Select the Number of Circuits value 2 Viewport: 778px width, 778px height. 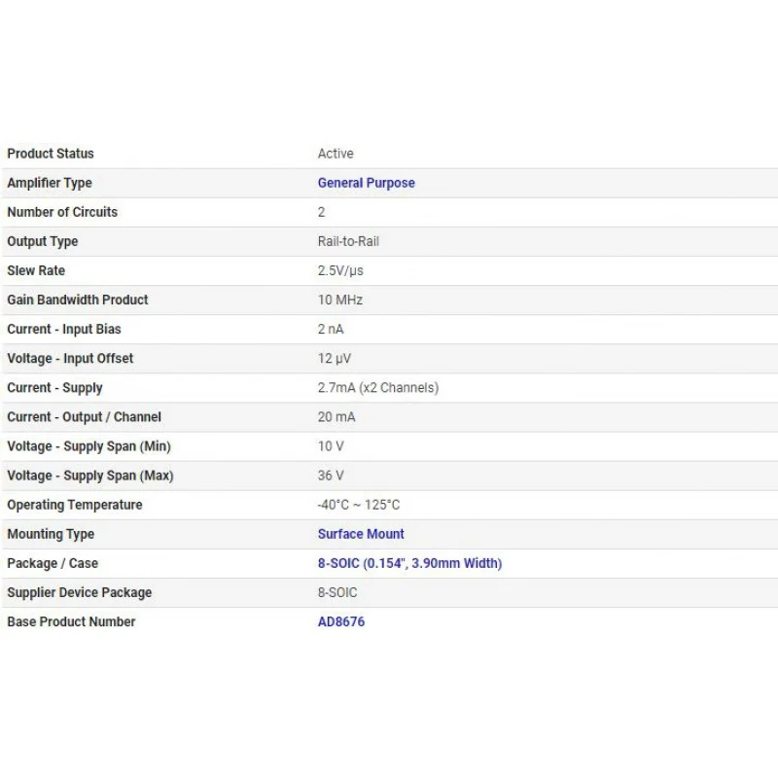click(x=322, y=212)
